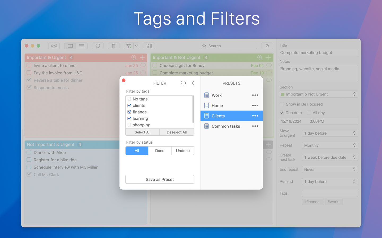The image size is (382, 238).
Task: Collapse sidebar with double-chevron icon
Action: point(267,46)
